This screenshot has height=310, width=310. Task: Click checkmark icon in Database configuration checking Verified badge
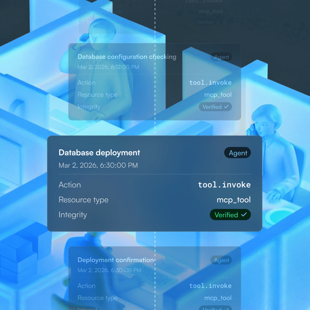click(226, 107)
